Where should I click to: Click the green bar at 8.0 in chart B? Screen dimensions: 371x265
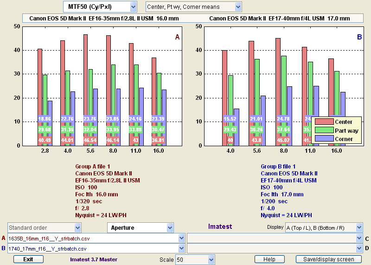click(x=283, y=101)
